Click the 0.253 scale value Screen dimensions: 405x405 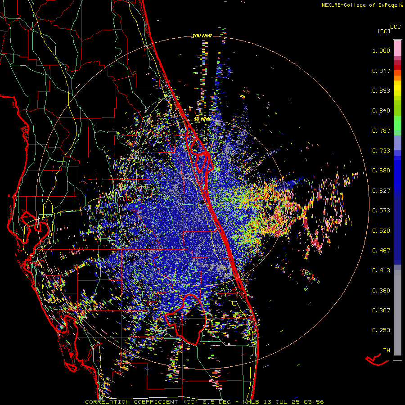point(381,330)
